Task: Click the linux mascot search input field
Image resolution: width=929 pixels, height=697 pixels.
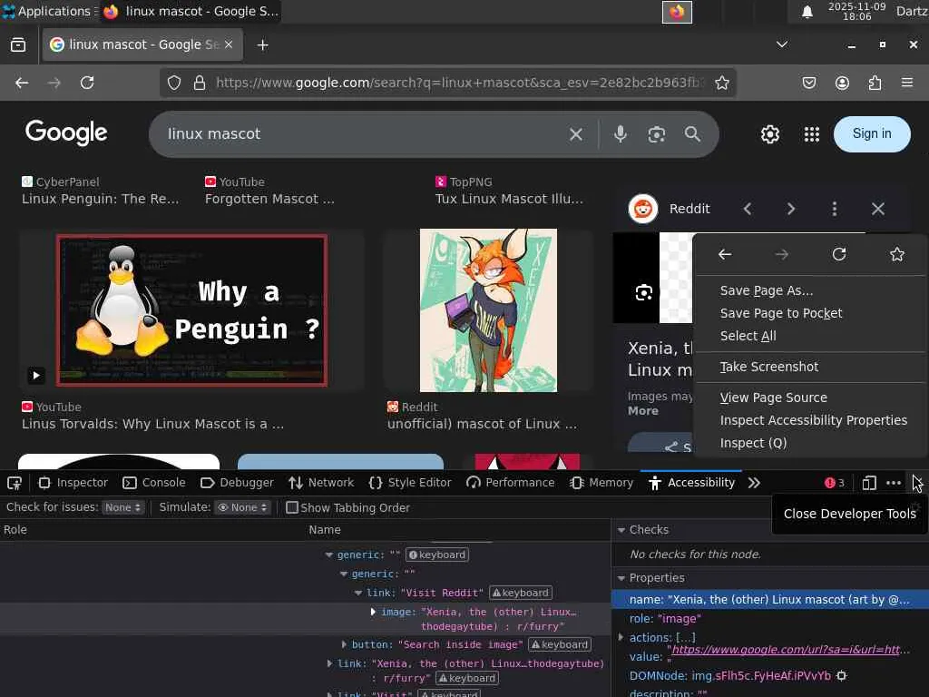Action: coord(361,134)
